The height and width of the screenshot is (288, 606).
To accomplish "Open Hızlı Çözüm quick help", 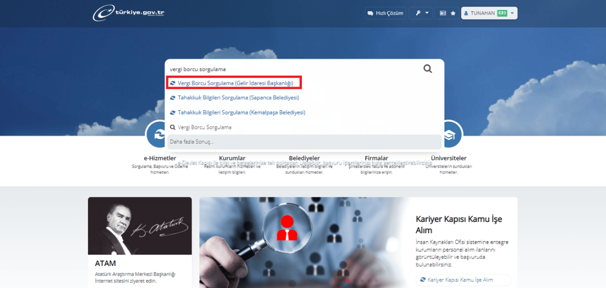I will 385,13.
